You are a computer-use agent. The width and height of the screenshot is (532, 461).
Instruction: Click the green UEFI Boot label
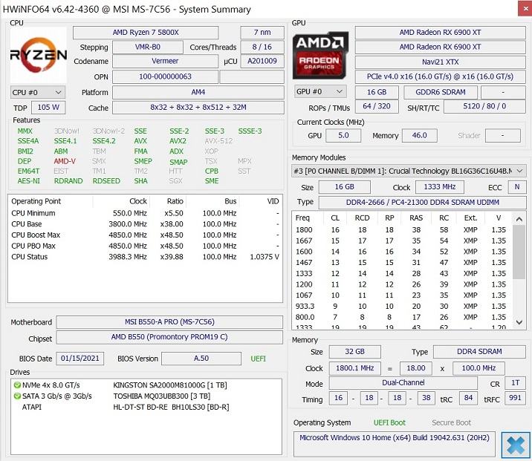[389, 422]
